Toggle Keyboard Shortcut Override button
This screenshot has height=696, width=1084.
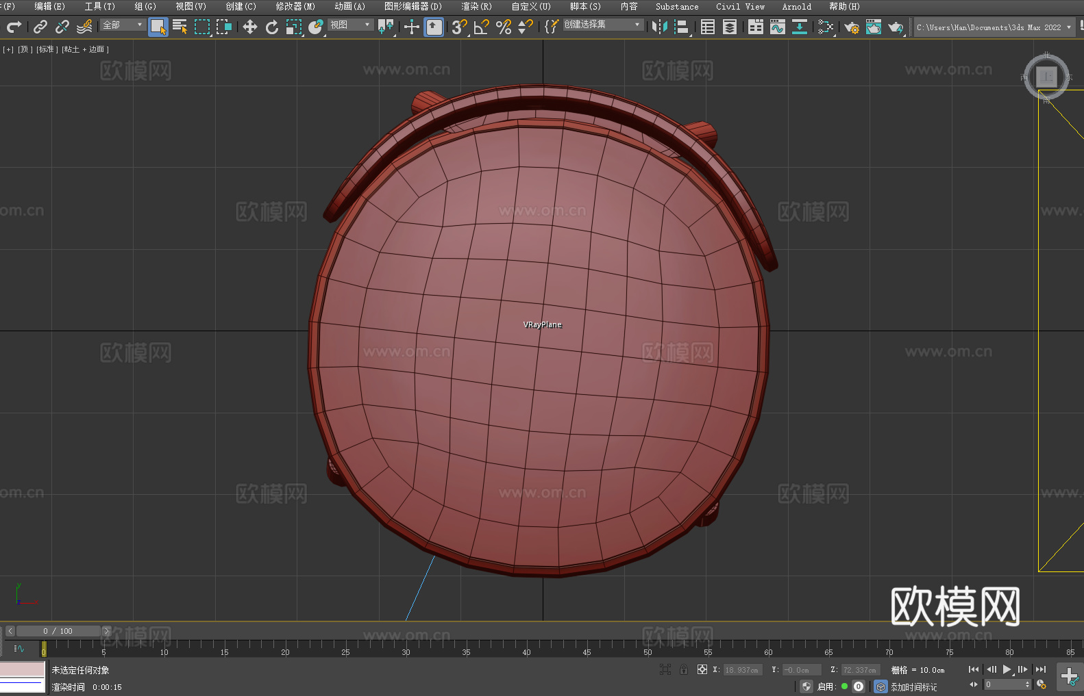[x=434, y=27]
